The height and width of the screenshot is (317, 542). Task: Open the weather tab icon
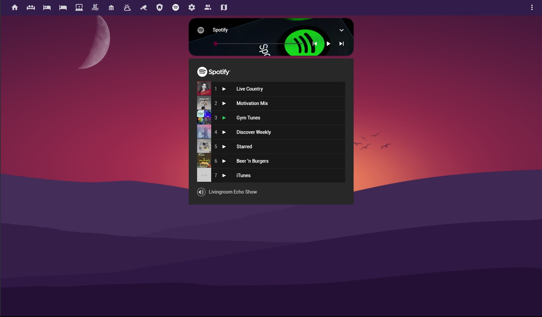tap(127, 7)
